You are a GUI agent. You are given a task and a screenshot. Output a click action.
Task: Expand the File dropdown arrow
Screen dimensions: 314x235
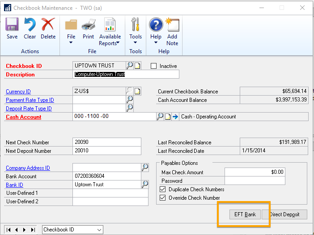click(71, 42)
